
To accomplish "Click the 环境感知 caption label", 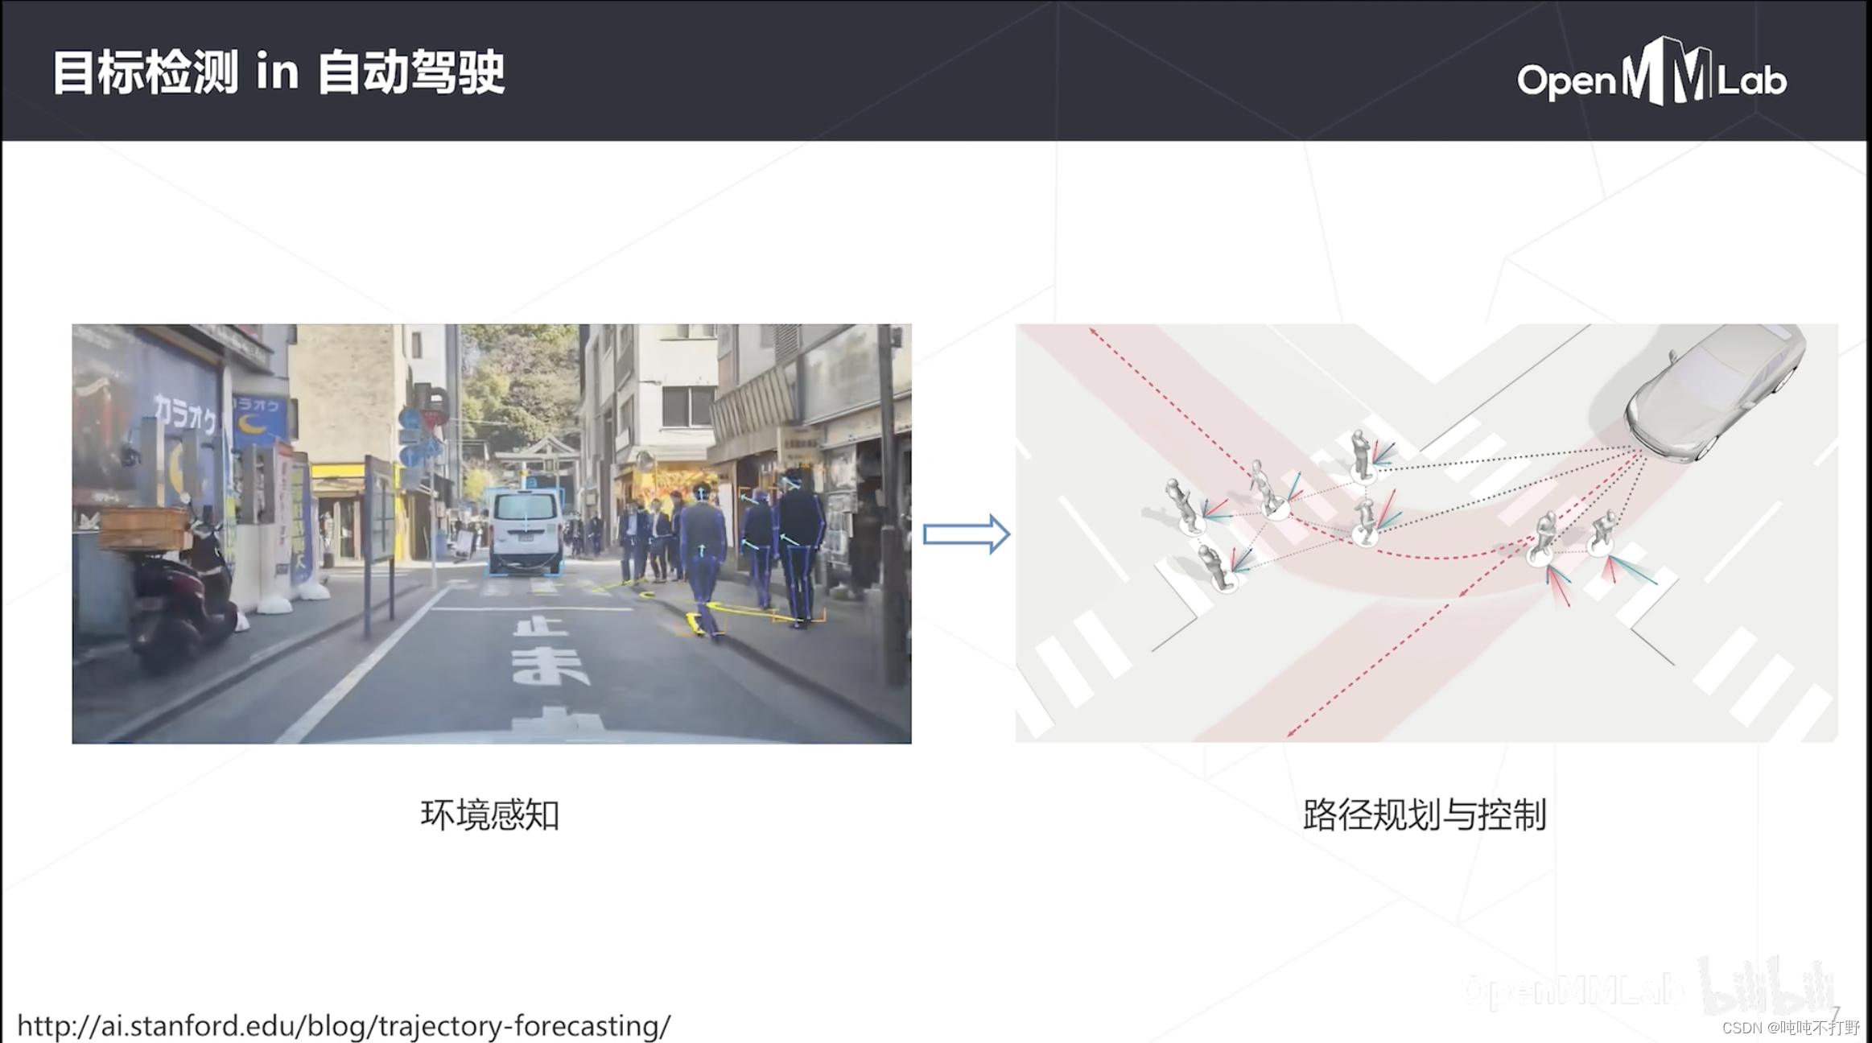I will 492,814.
